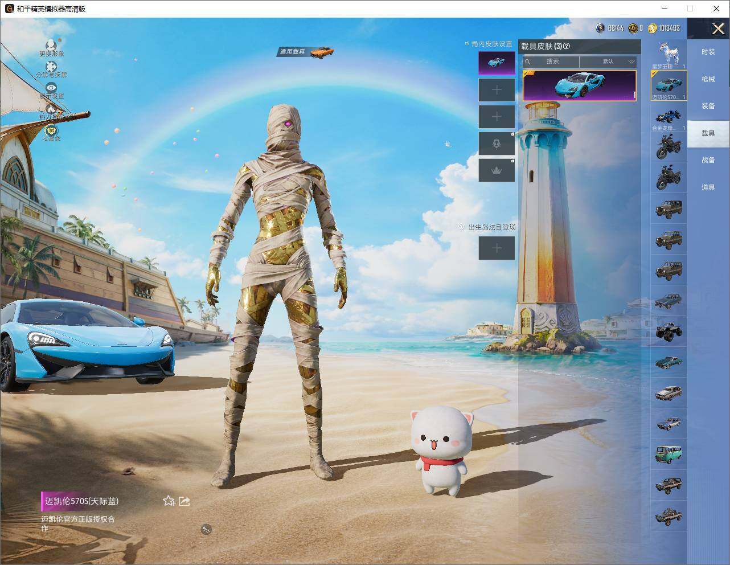Click the locked crown skin slot

point(497,170)
